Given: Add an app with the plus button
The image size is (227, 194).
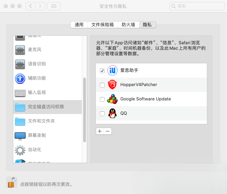Looking at the screenshot, I should 100,131.
